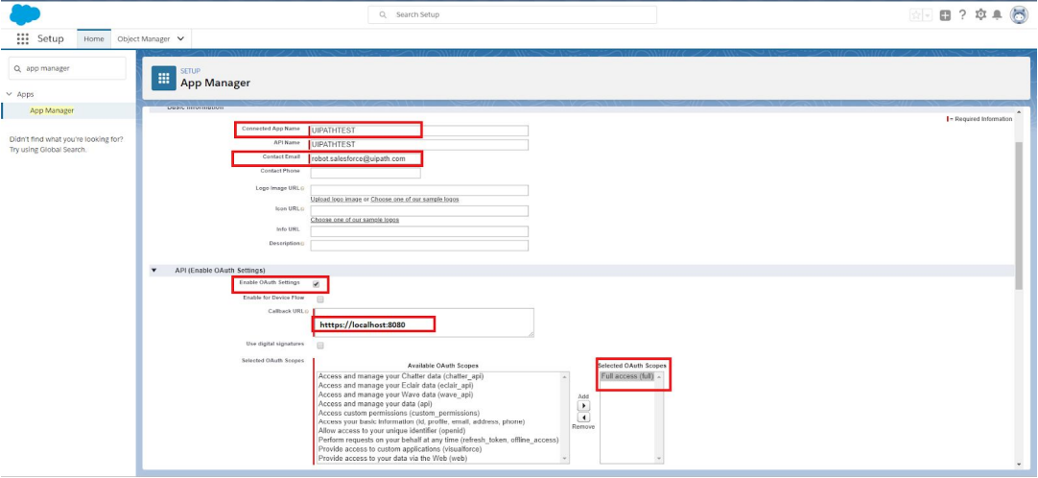
Task: Open the App Launcher grid icon
Action: coord(22,39)
